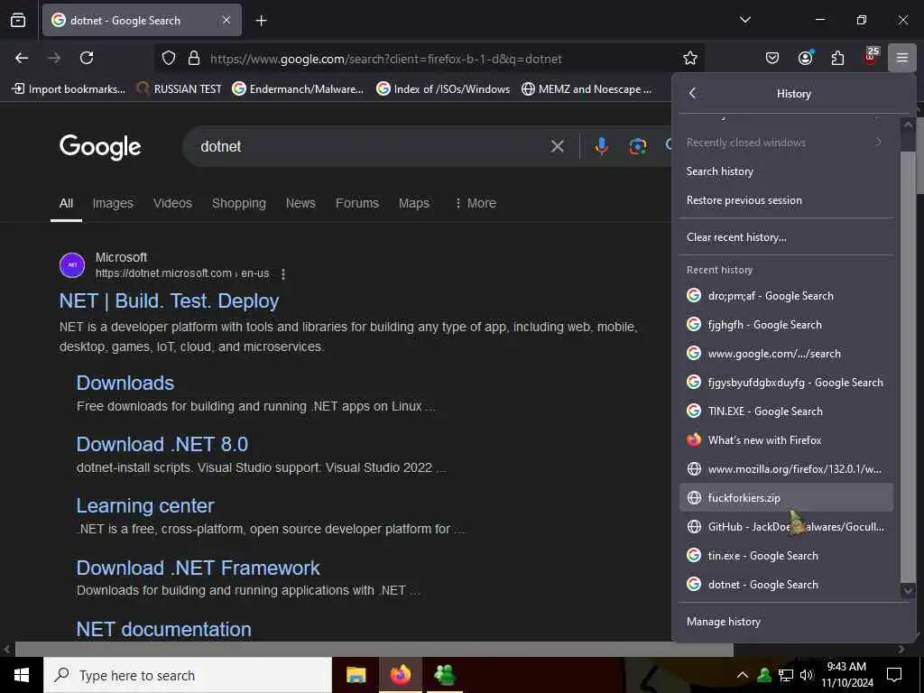This screenshot has height=693, width=924.
Task: Open What's new with Firefox history entry
Action: 786,440
